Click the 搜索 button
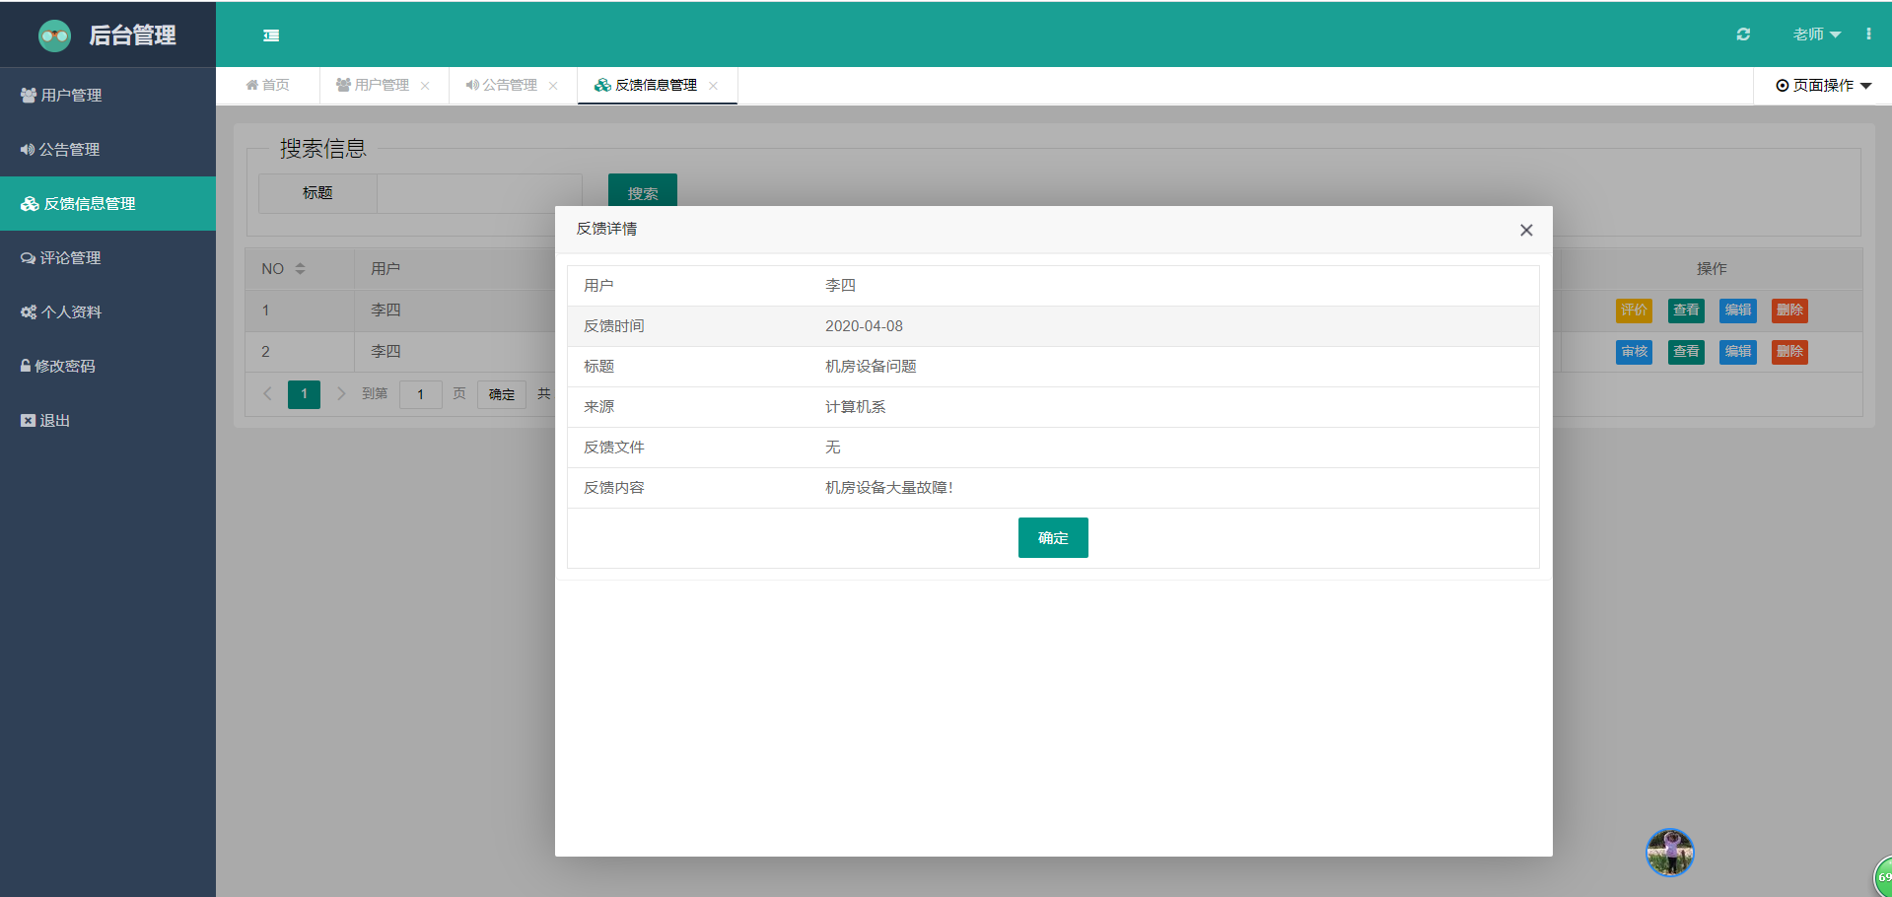 (643, 192)
